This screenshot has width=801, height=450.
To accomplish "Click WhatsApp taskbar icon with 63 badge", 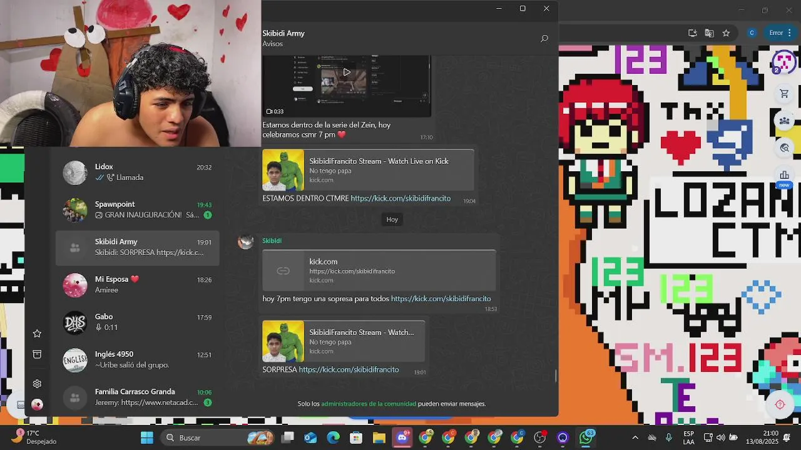I will click(586, 437).
